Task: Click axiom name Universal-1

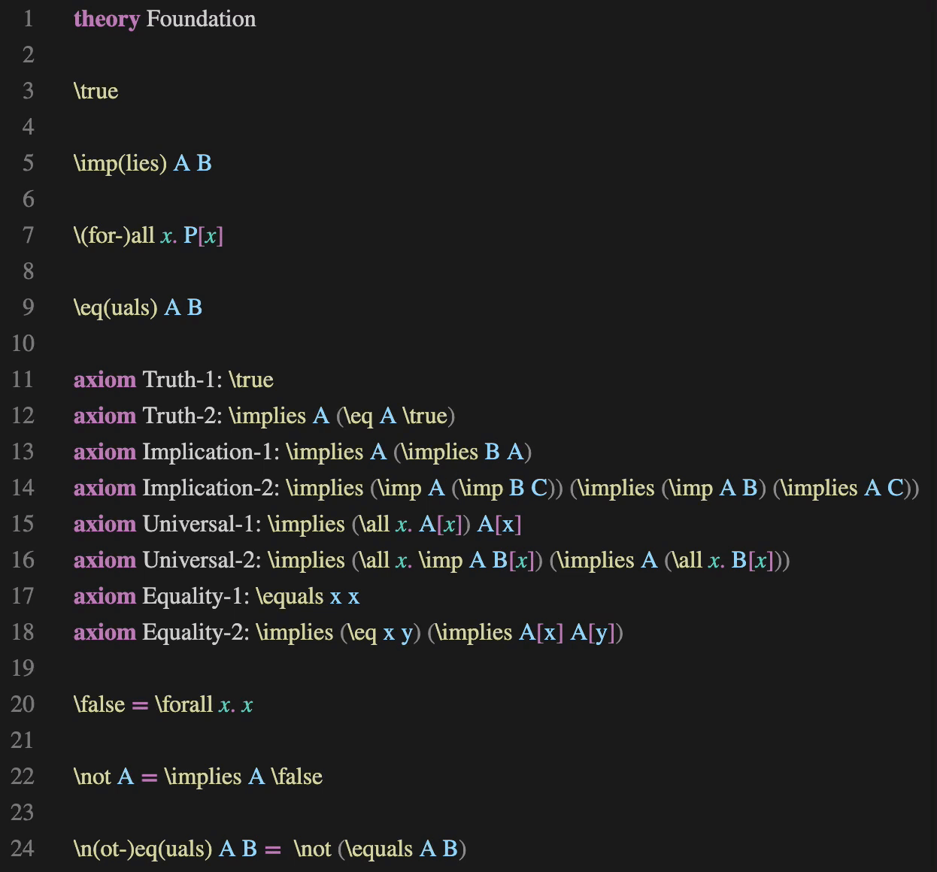Action: (199, 524)
